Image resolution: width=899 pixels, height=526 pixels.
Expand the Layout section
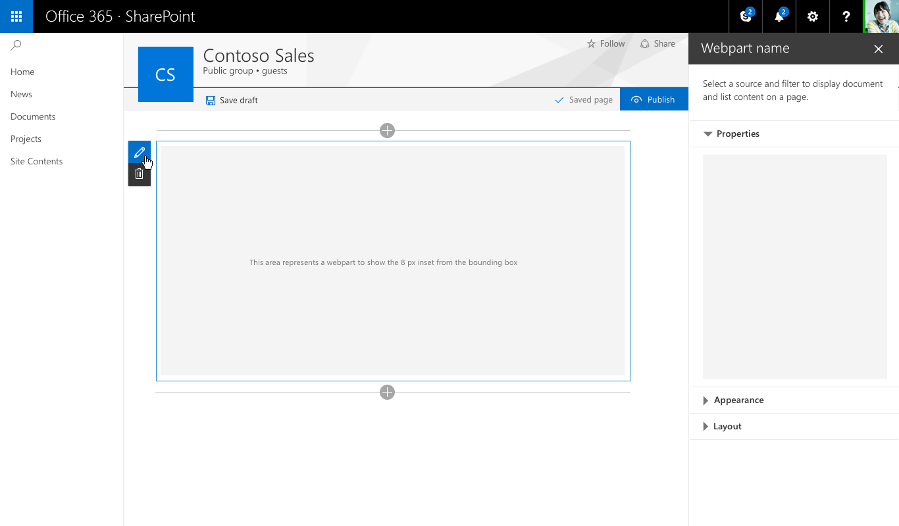(x=794, y=426)
